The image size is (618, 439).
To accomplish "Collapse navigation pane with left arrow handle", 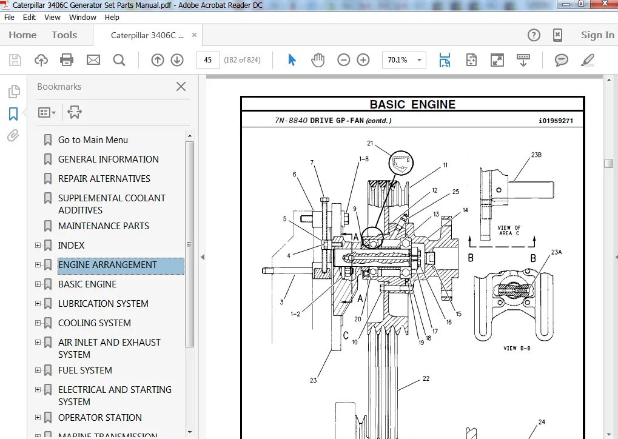I will pyautogui.click(x=203, y=257).
